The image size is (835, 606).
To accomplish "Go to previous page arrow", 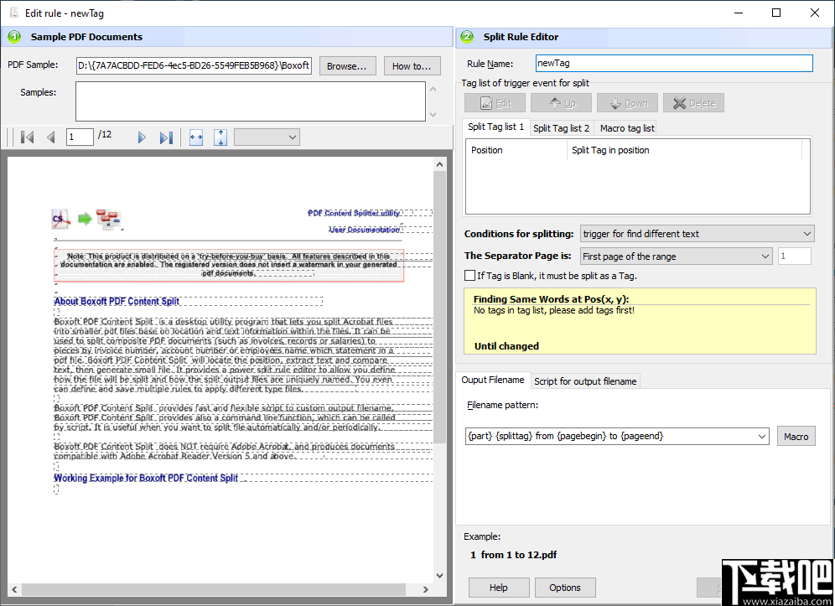I will point(51,137).
